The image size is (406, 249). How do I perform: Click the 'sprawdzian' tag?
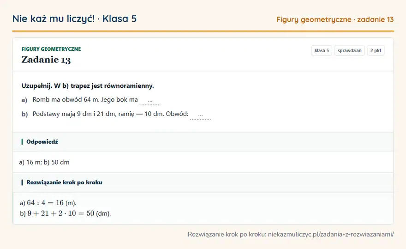click(x=349, y=50)
